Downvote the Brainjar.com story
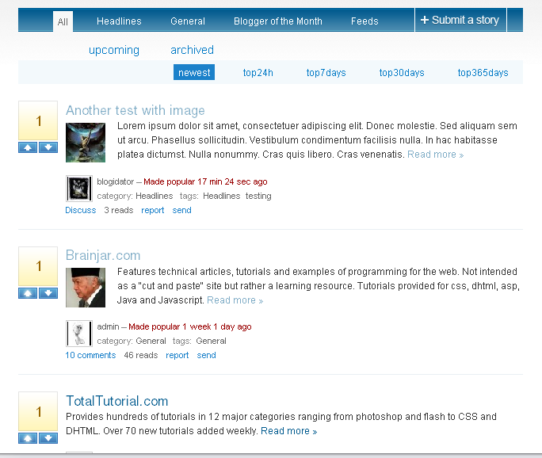 coord(48,293)
